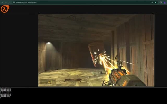Viewport: 167px width, 104px height.
Task: Click inside the Half-Life 2 game canvas
Action: pos(96,50)
